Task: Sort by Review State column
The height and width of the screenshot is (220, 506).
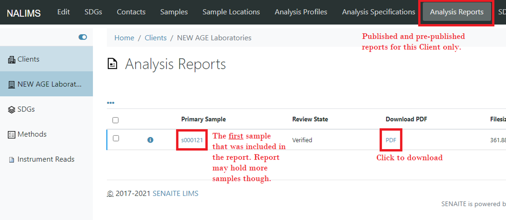Action: click(310, 119)
